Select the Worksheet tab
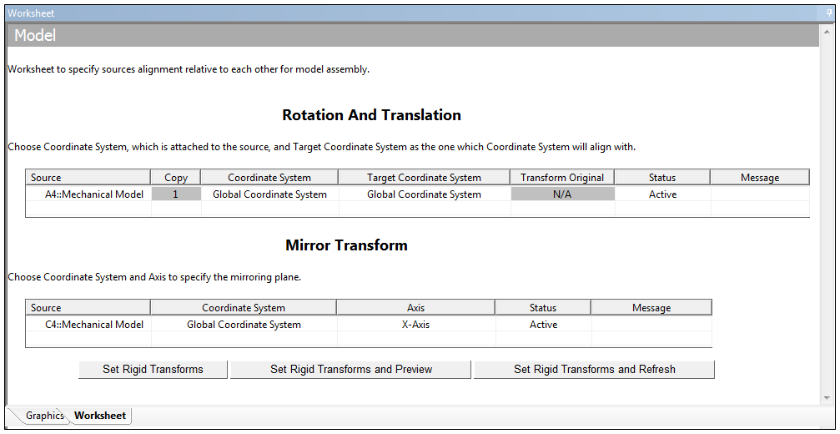Image resolution: width=840 pixels, height=434 pixels. coord(100,416)
